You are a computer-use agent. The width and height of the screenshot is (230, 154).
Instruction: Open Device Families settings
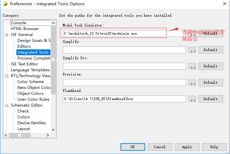[31, 123]
